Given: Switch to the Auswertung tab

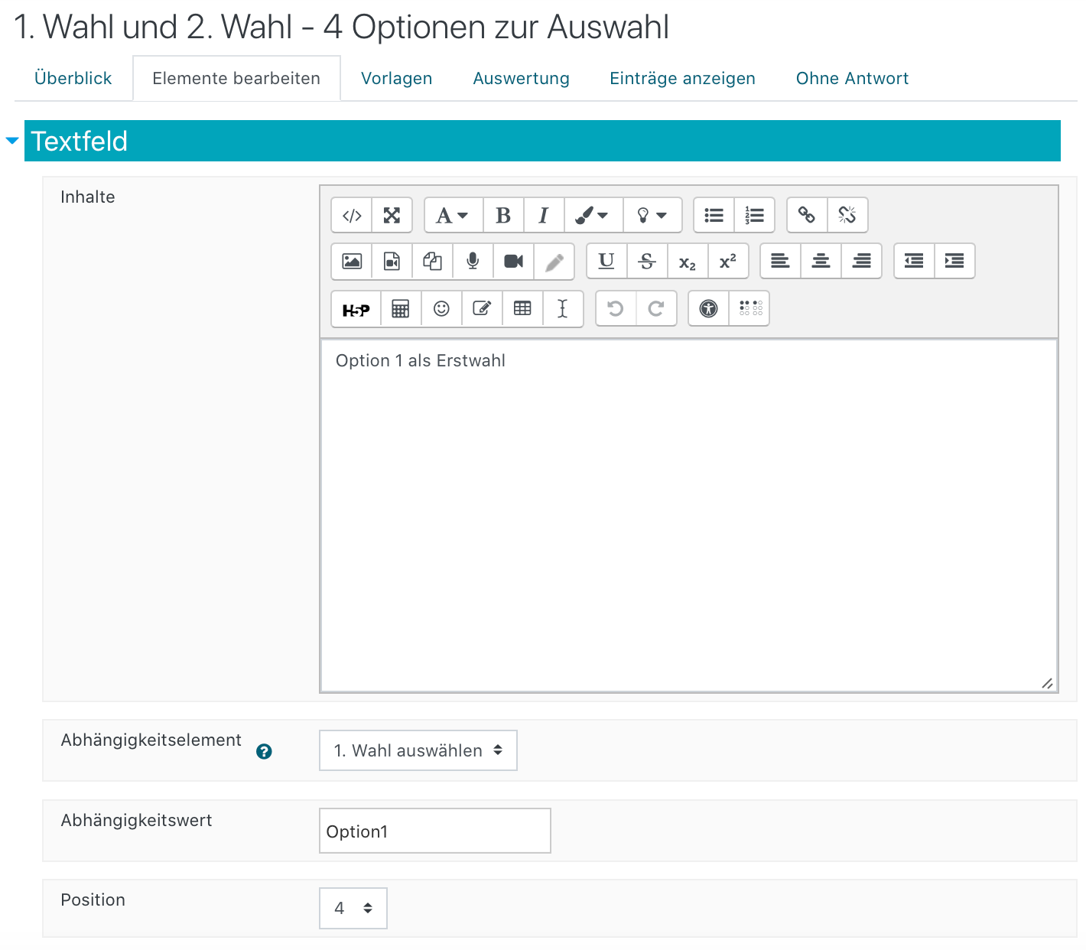Looking at the screenshot, I should (521, 78).
